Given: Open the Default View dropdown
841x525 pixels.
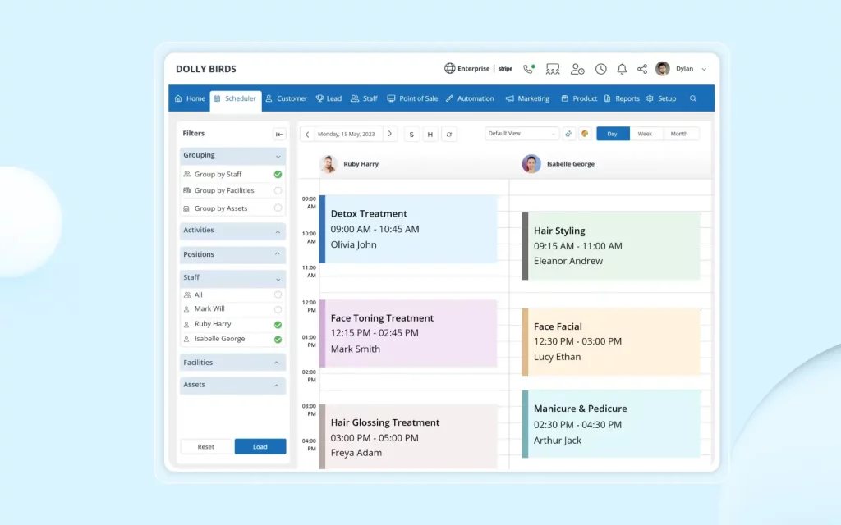Looking at the screenshot, I should [x=522, y=134].
